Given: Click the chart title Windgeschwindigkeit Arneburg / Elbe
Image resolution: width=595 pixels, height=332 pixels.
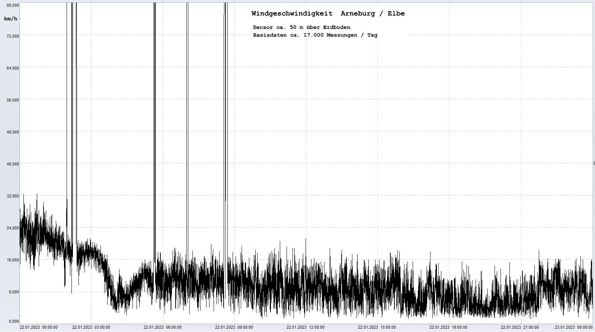Looking at the screenshot, I should [x=328, y=14].
